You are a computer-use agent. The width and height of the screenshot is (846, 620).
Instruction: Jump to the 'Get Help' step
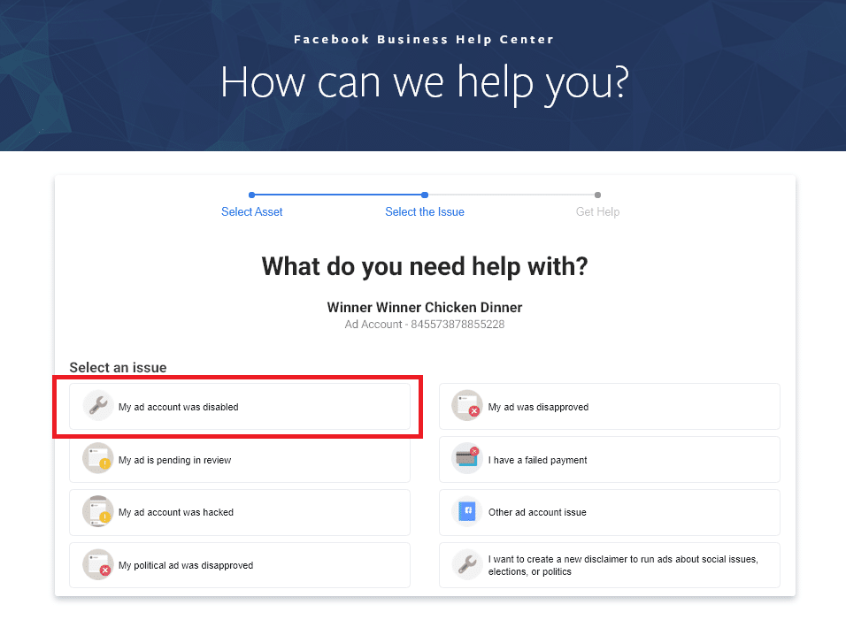[x=597, y=212]
